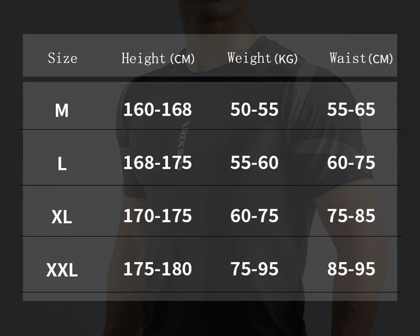420x336 pixels.
Task: Click the 175-180 height value
Action: point(157,269)
